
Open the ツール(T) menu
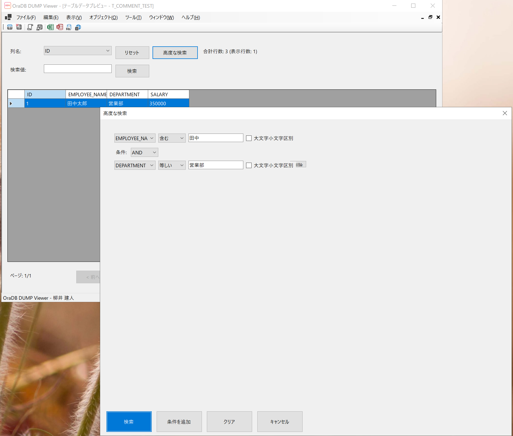click(133, 18)
